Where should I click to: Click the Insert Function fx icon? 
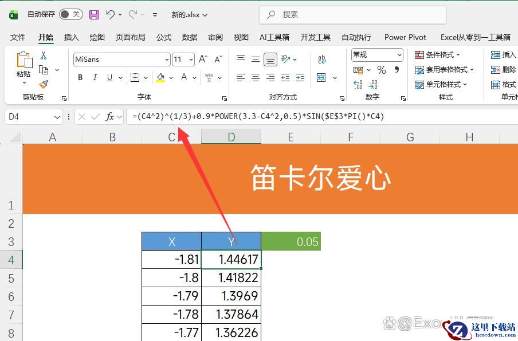(110, 117)
